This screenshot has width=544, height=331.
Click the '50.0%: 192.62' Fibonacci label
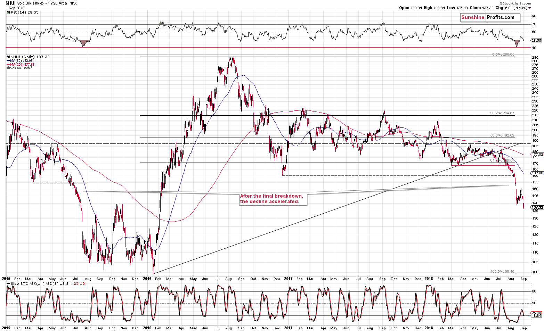click(x=502, y=135)
